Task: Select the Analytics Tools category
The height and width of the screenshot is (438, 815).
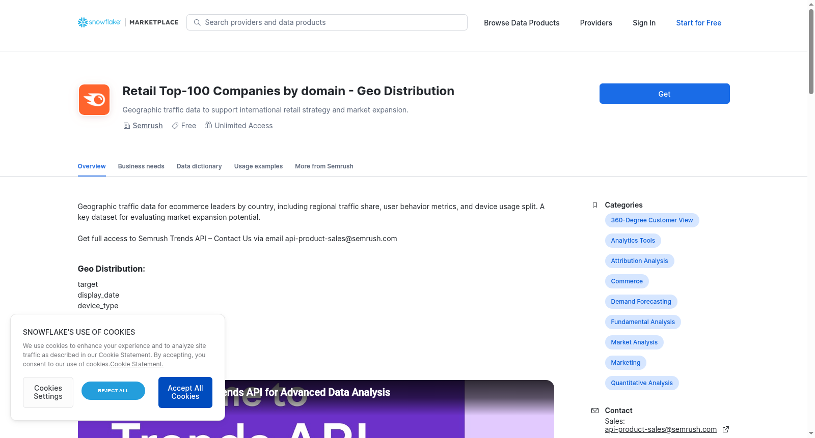Action: click(x=633, y=241)
